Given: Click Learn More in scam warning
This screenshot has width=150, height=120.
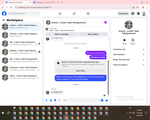Looking at the screenshot, I should [80, 71].
